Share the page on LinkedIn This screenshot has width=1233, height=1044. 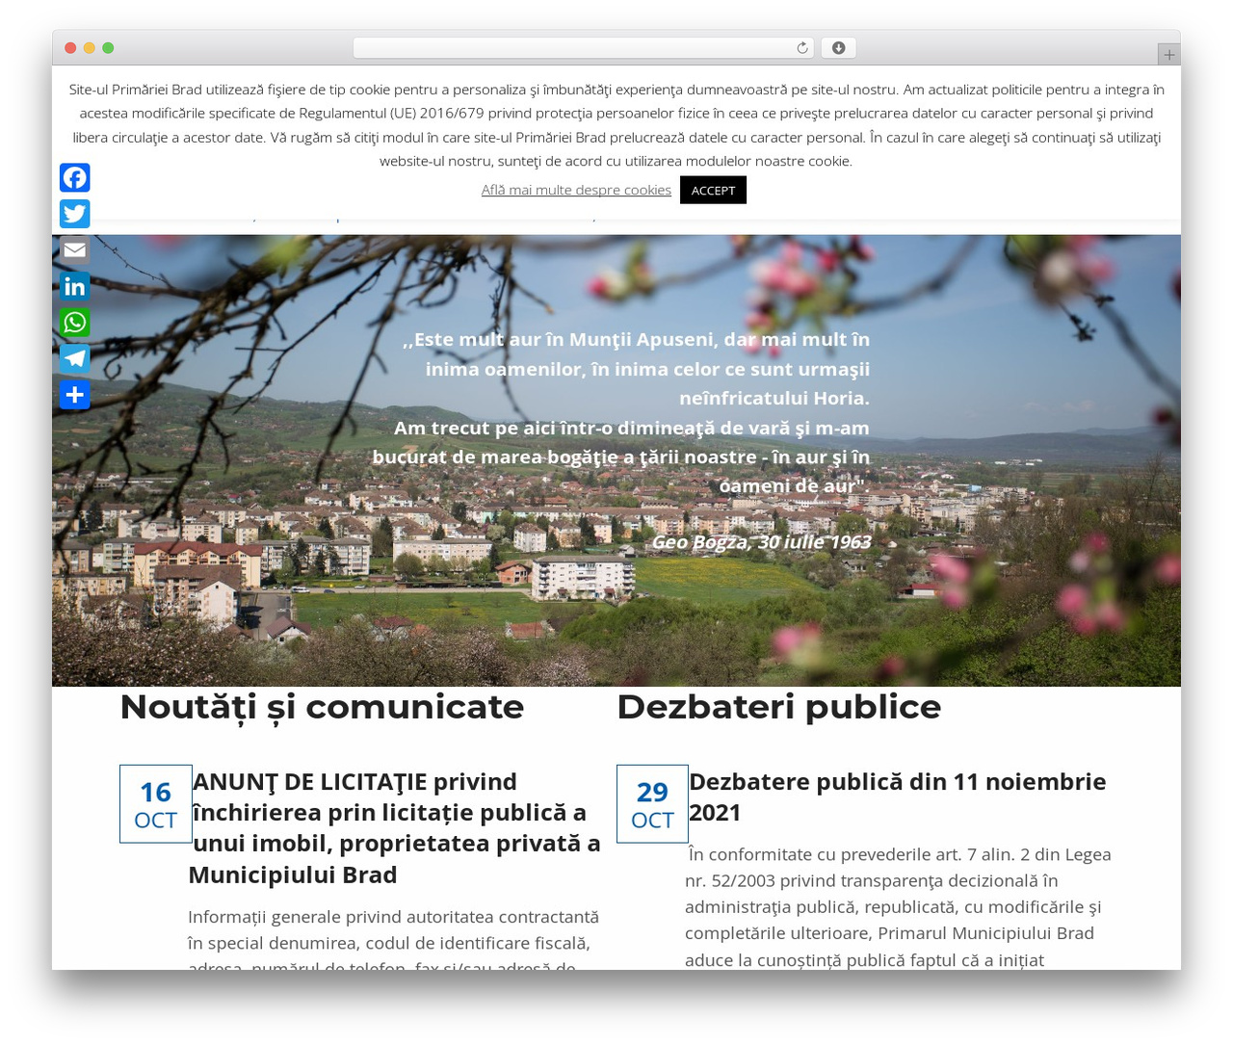coord(74,286)
